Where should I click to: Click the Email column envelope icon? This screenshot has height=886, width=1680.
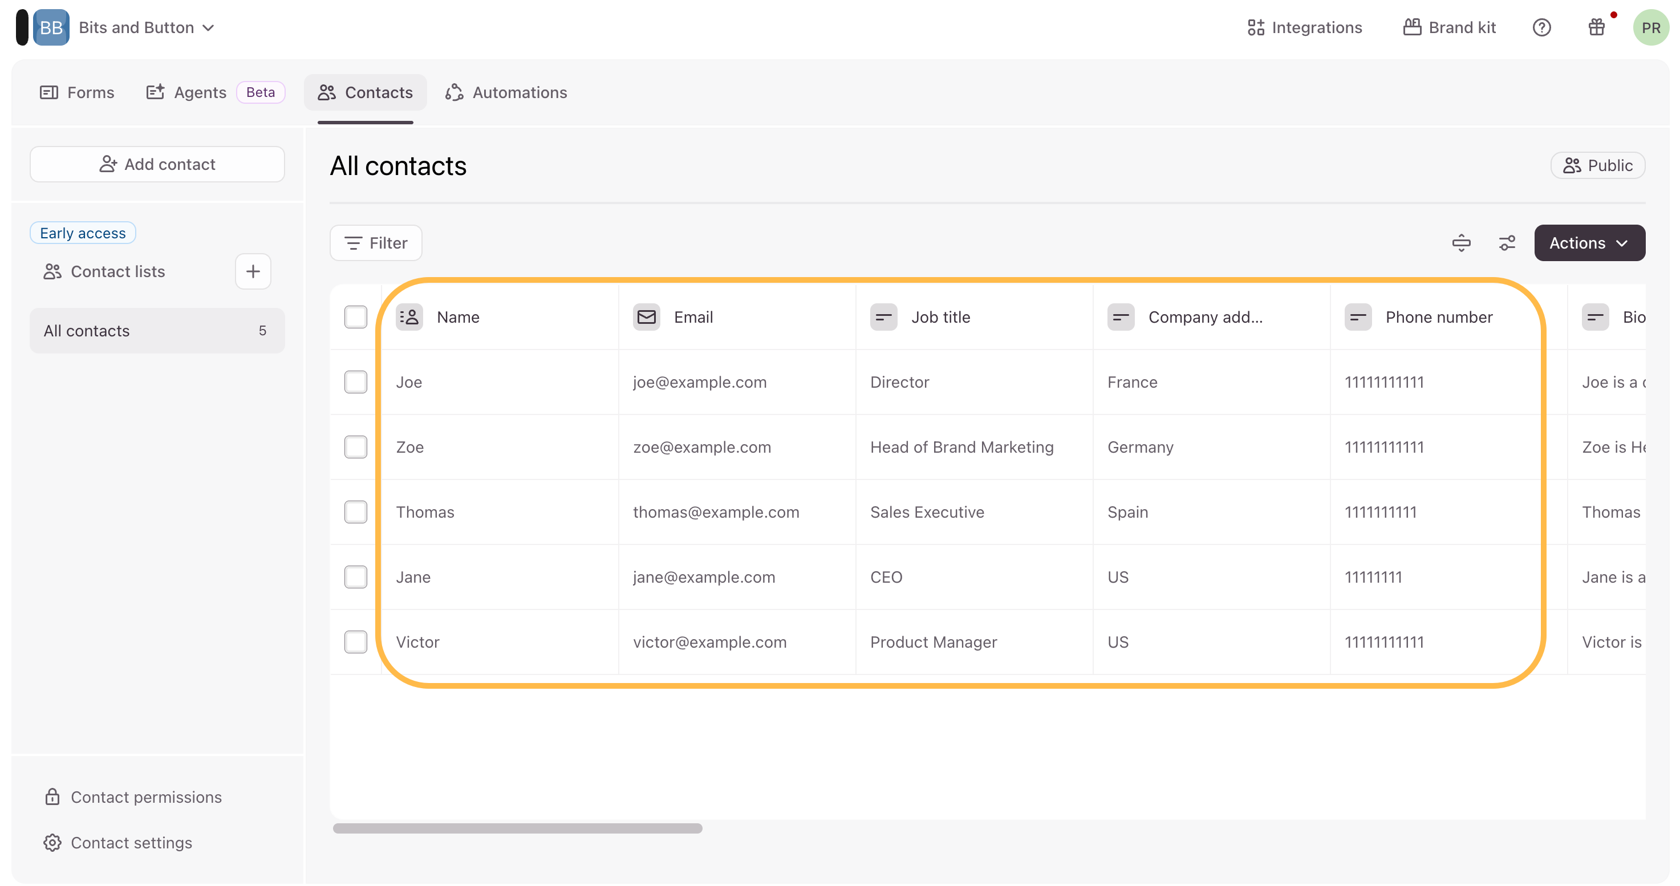pyautogui.click(x=646, y=318)
